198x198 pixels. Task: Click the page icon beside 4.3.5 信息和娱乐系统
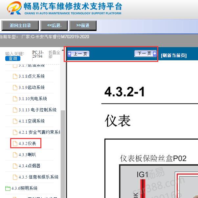pos(15,177)
